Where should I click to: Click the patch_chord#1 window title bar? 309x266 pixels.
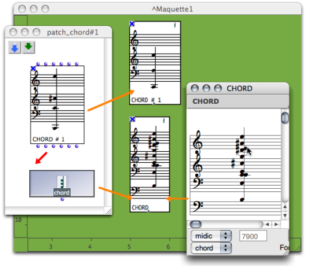[58, 32]
